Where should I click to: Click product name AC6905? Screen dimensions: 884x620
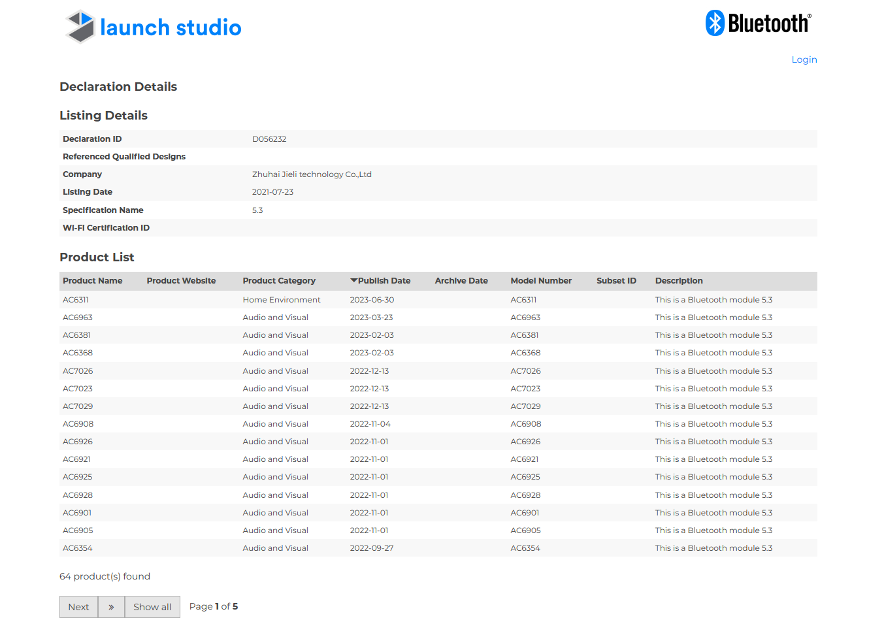[x=78, y=530]
